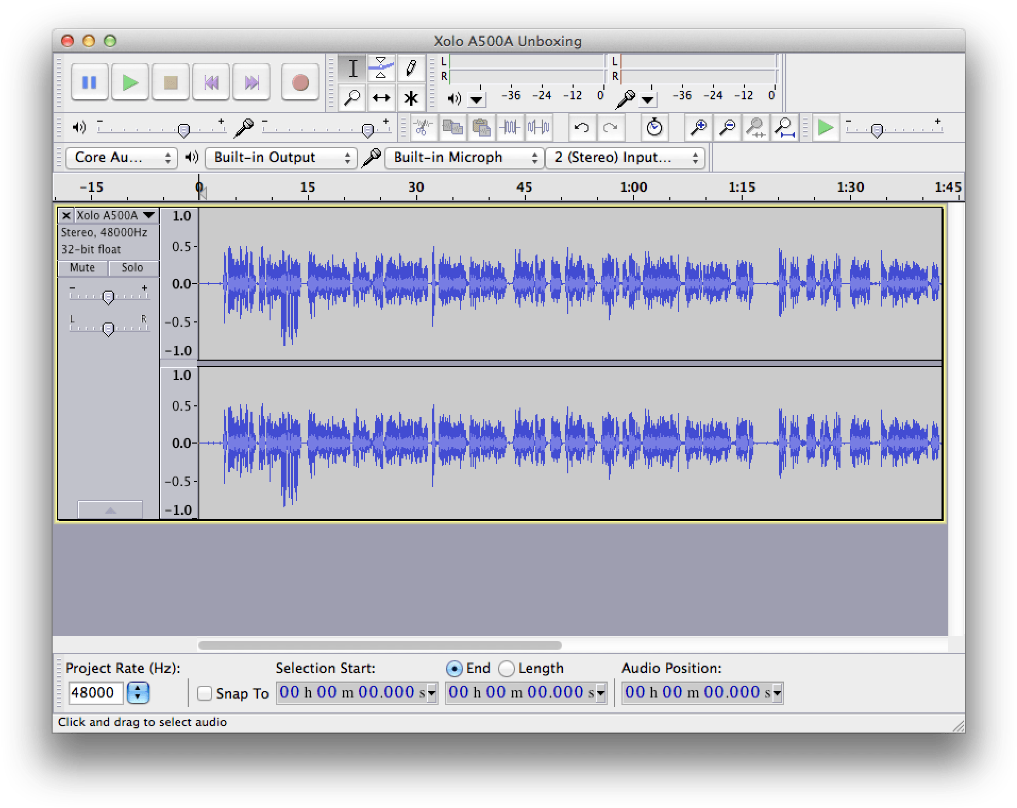The image size is (1017, 808).
Task: Click the Undo icon
Action: point(582,127)
